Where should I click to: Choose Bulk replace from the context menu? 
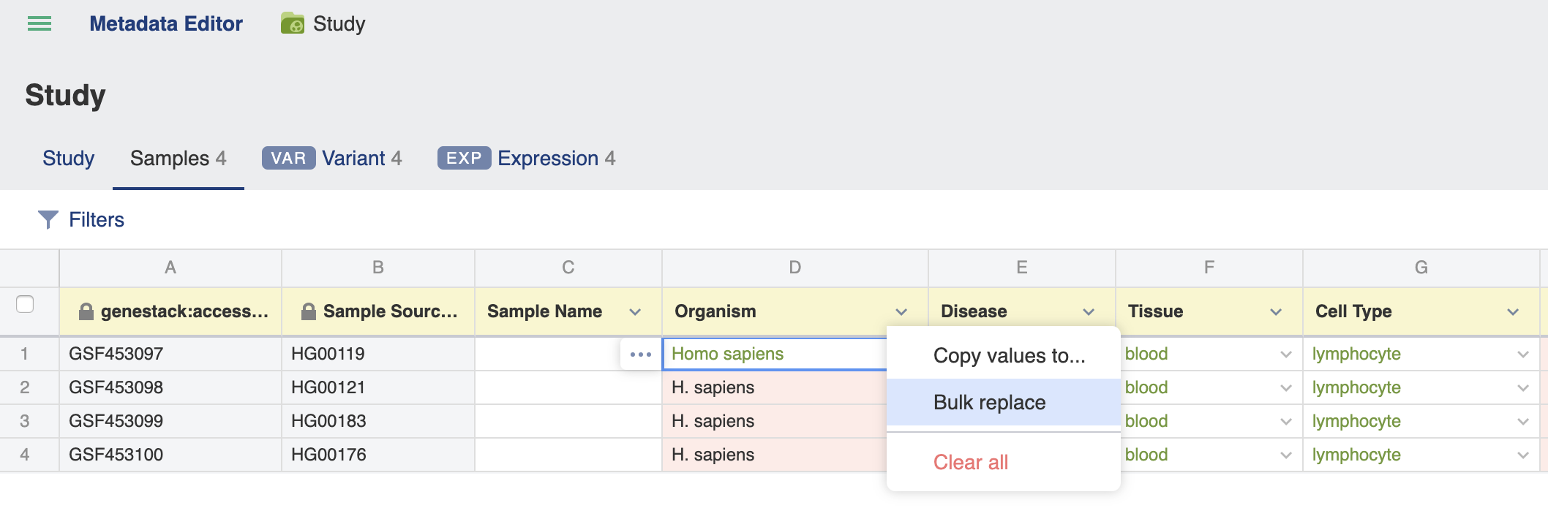1004,402
